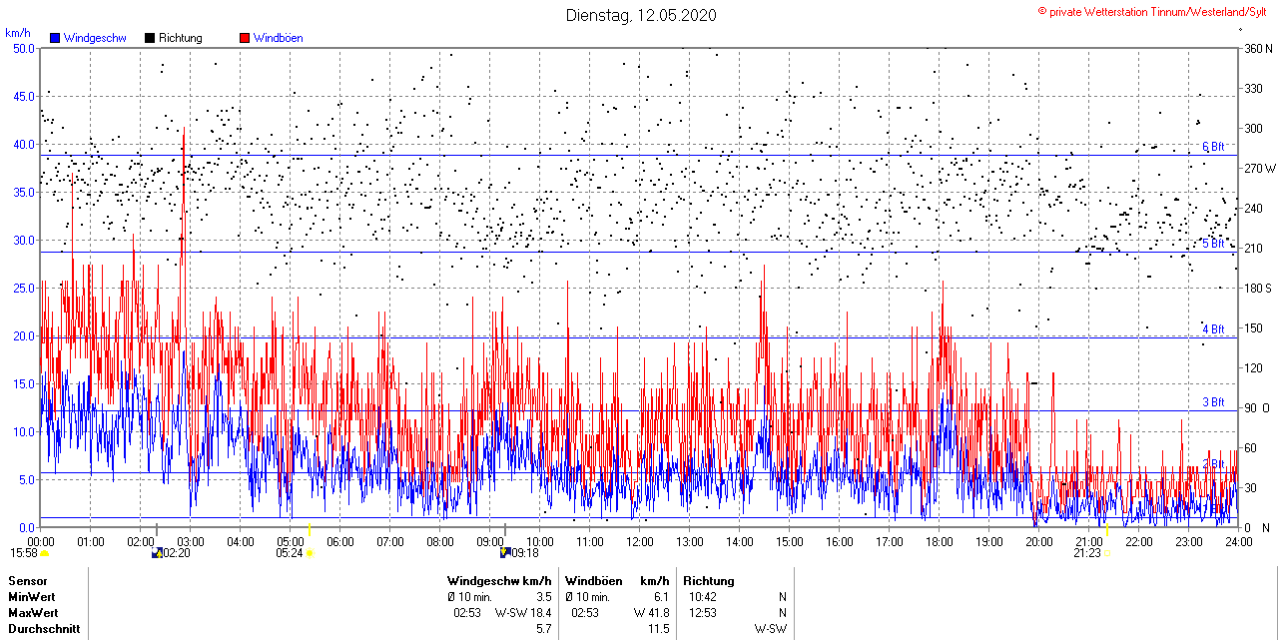Click the Richtung column header in the table
Image resolution: width=1278 pixels, height=640 pixels.
coord(709,580)
